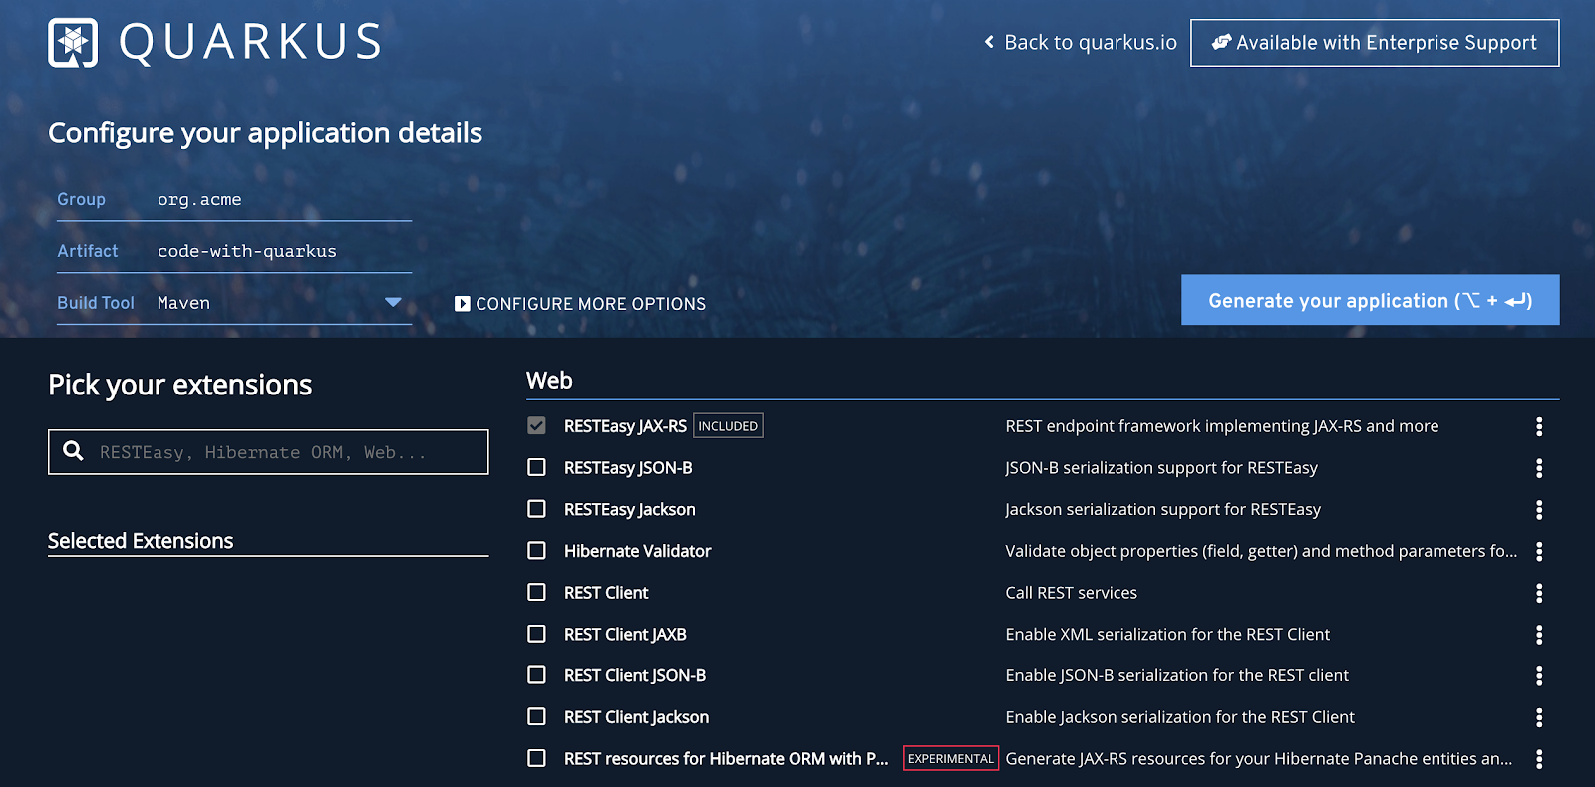Click the REST Client JAXB name
Viewport: 1595px width, 787px height.
pos(625,634)
